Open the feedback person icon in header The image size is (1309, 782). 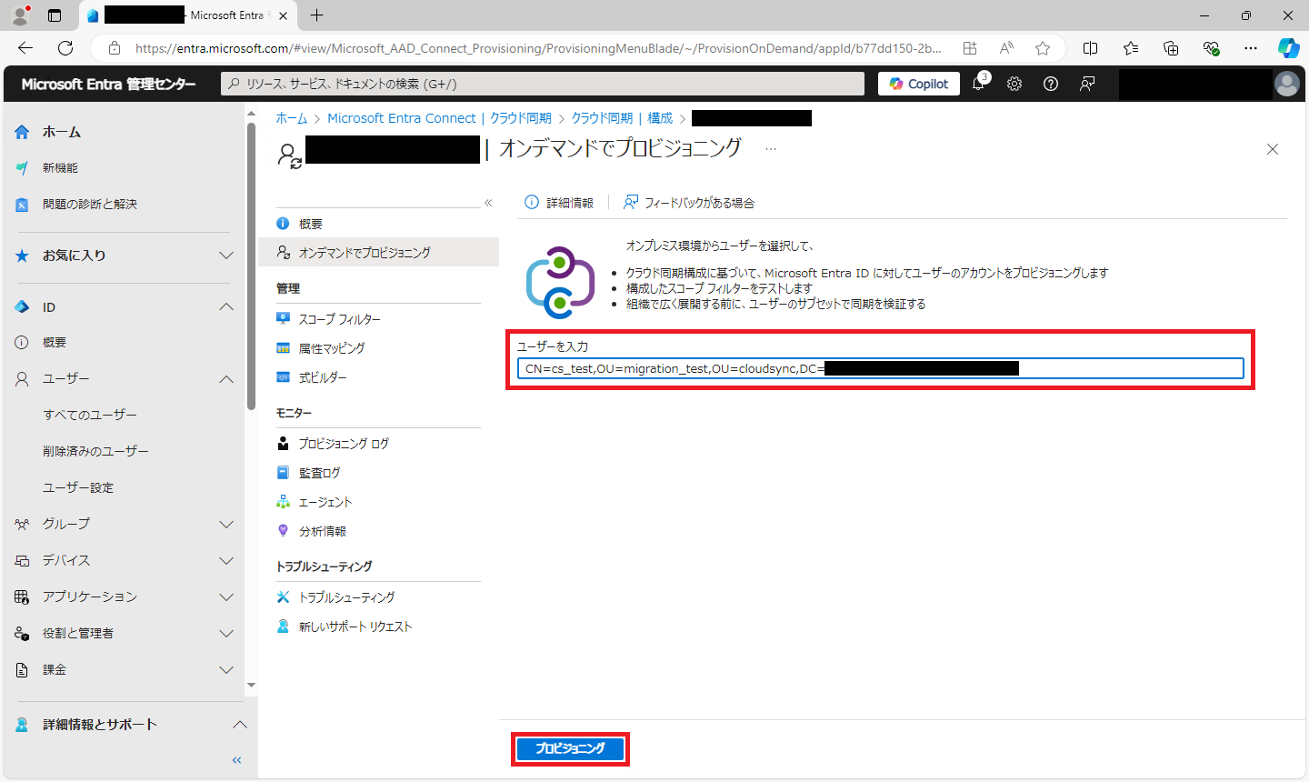1087,84
